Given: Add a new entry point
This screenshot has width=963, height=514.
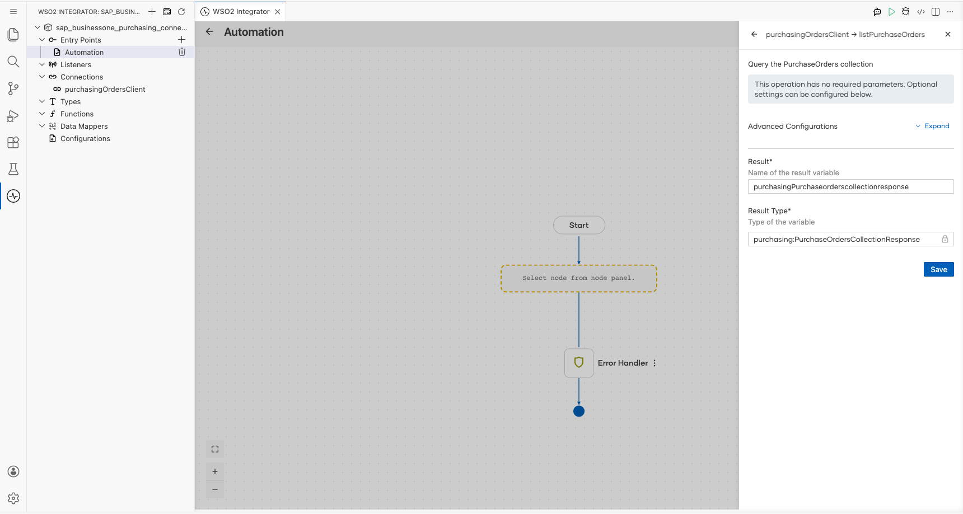Looking at the screenshot, I should pyautogui.click(x=181, y=40).
